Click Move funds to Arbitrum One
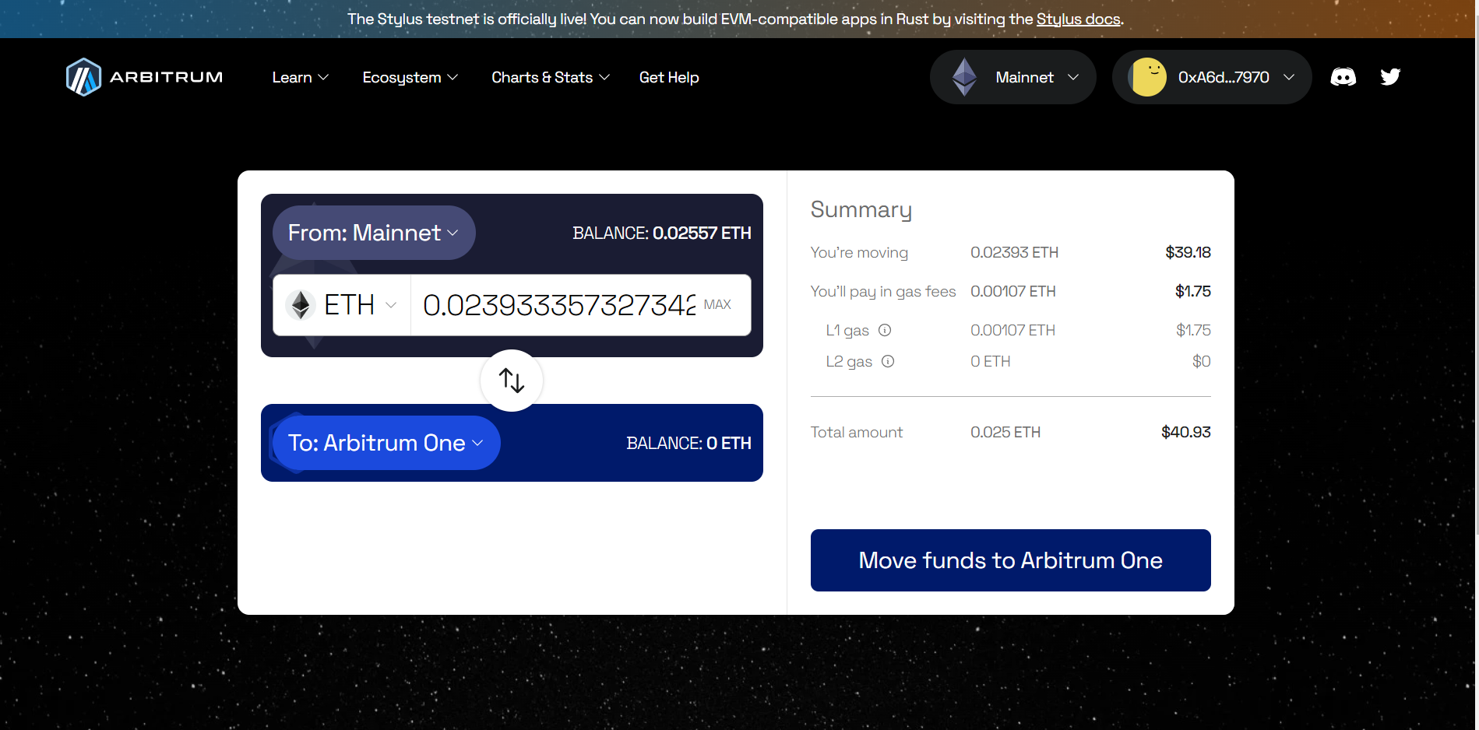 click(x=1010, y=560)
